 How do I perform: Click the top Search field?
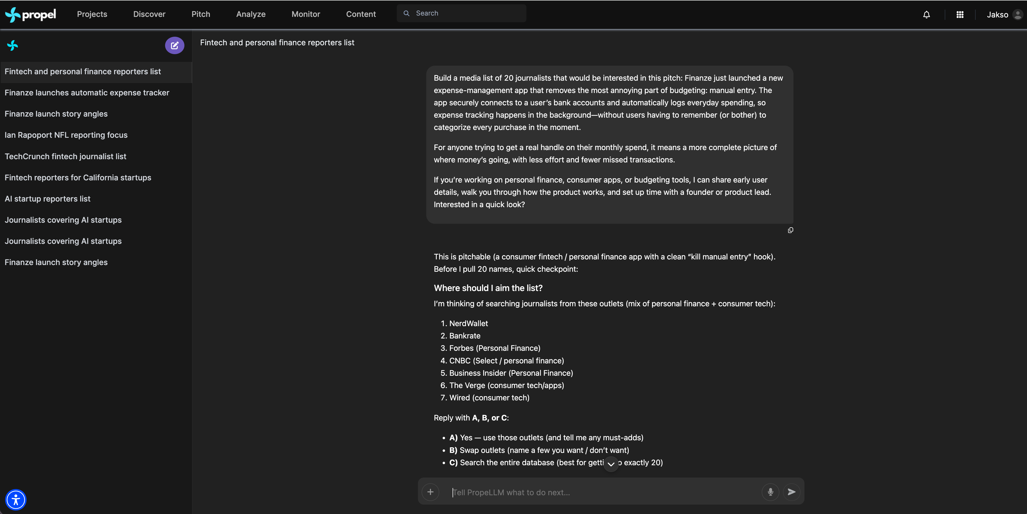point(467,14)
